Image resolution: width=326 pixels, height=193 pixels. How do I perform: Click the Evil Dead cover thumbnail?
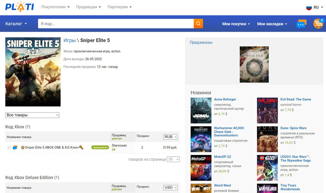point(267,110)
